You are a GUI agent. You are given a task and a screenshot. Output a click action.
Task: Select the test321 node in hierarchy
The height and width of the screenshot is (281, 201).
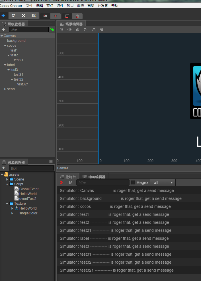tap(23, 84)
